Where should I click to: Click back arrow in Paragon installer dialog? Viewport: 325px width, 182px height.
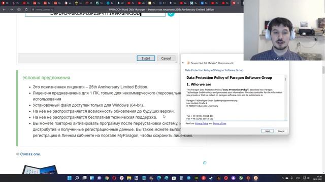[183, 63]
